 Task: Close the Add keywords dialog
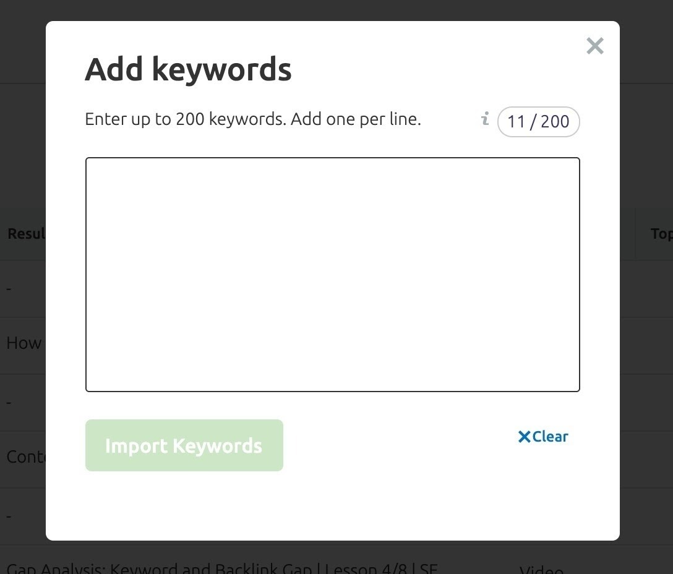point(594,46)
